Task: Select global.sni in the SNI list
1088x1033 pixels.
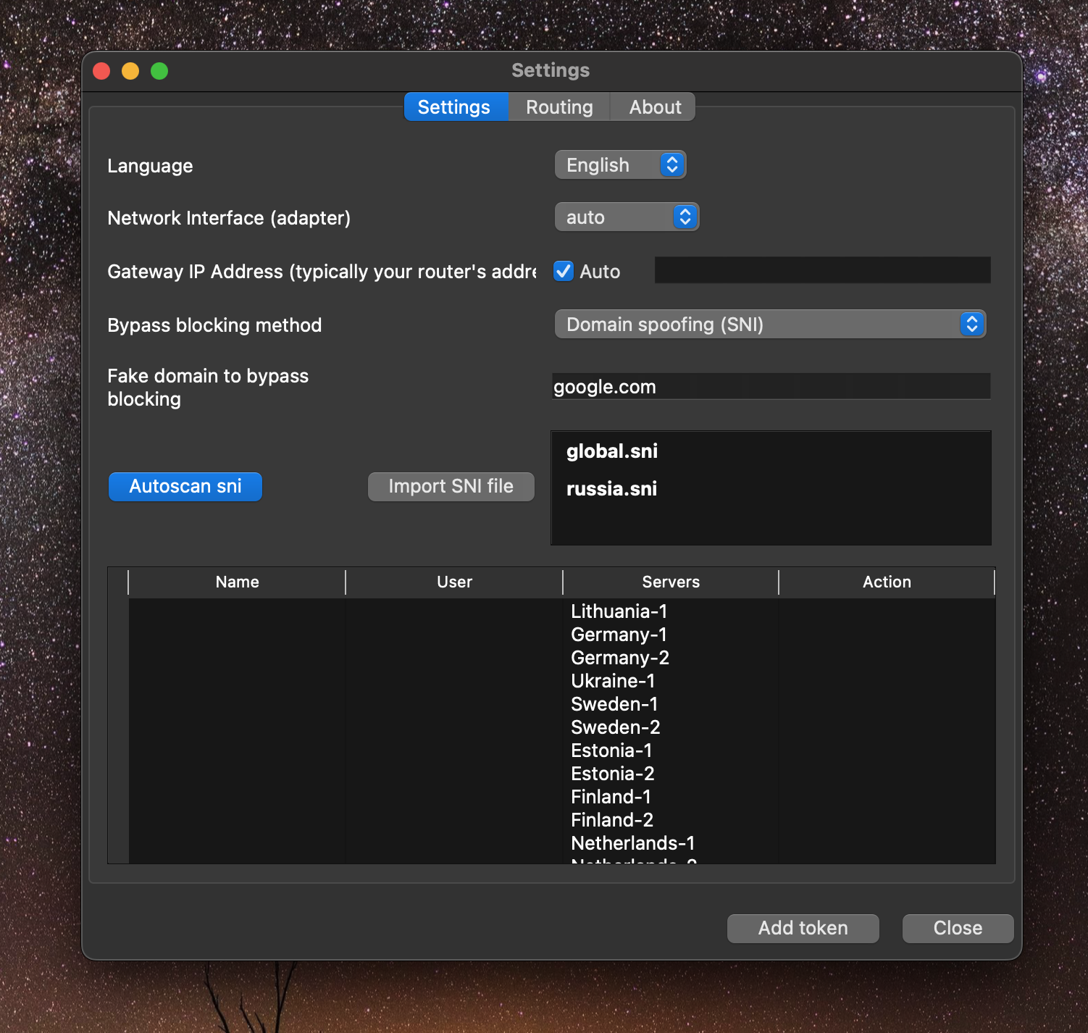Action: (612, 451)
